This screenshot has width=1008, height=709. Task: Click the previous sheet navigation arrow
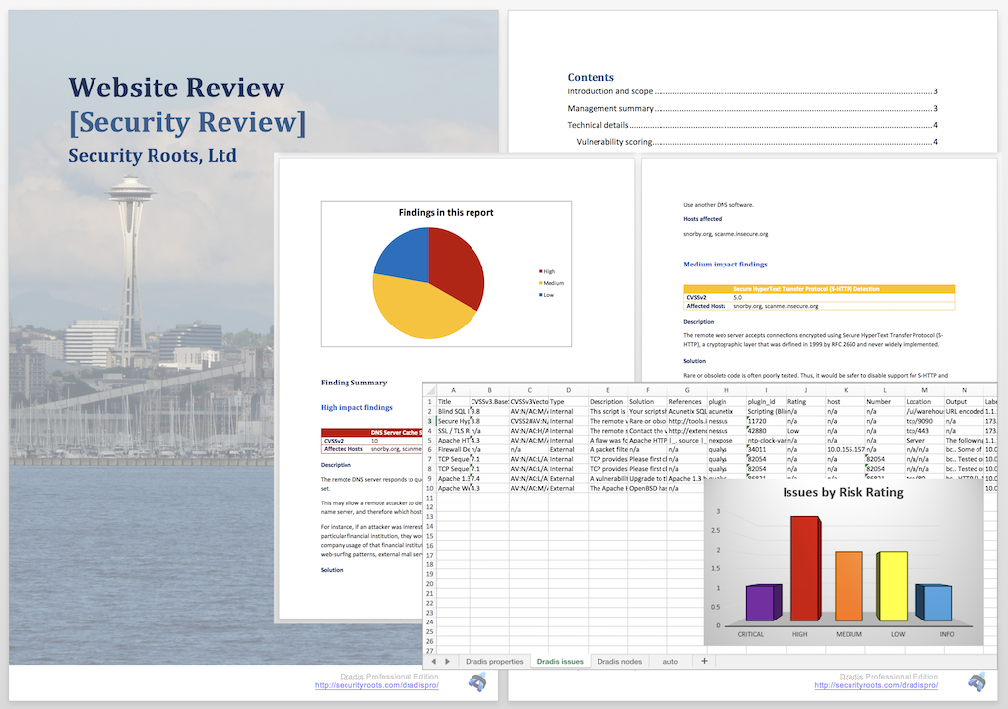[433, 661]
